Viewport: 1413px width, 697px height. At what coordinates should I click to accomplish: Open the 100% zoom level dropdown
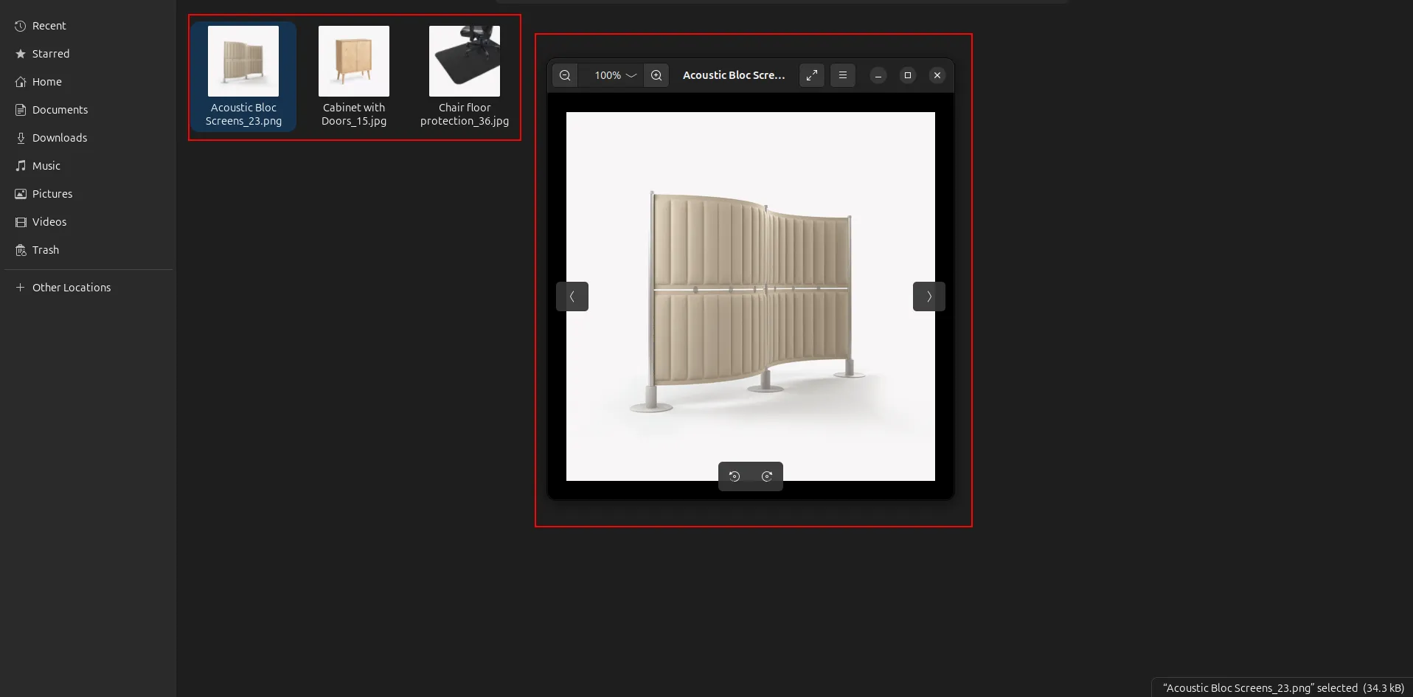tap(614, 75)
